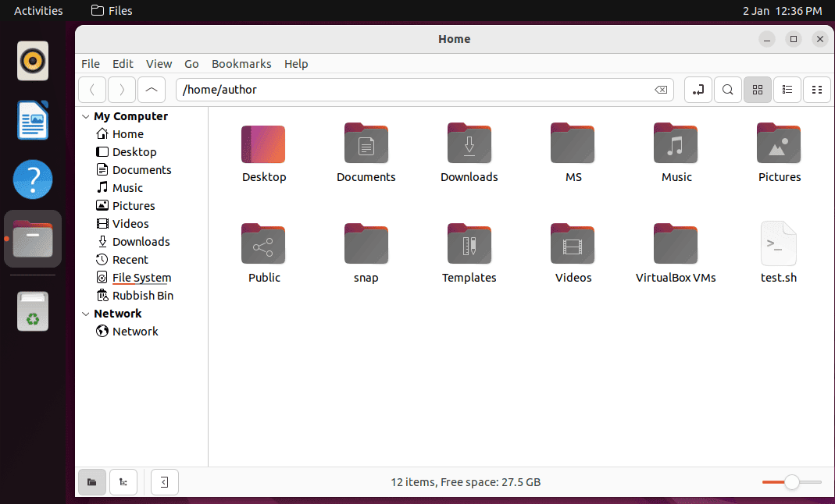Click the clear icon in the path bar

(661, 89)
